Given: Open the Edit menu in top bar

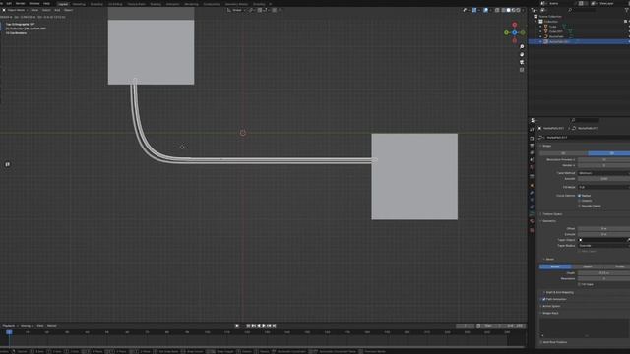Looking at the screenshot, I should (x=9, y=3).
